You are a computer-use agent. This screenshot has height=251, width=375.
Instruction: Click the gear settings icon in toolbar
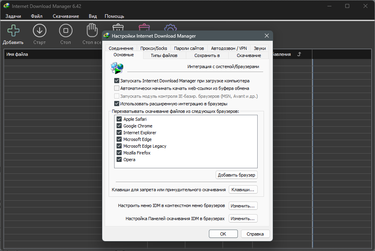(170, 28)
